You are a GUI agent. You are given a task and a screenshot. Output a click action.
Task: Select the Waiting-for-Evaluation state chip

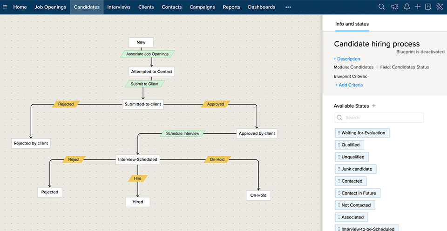click(x=362, y=133)
